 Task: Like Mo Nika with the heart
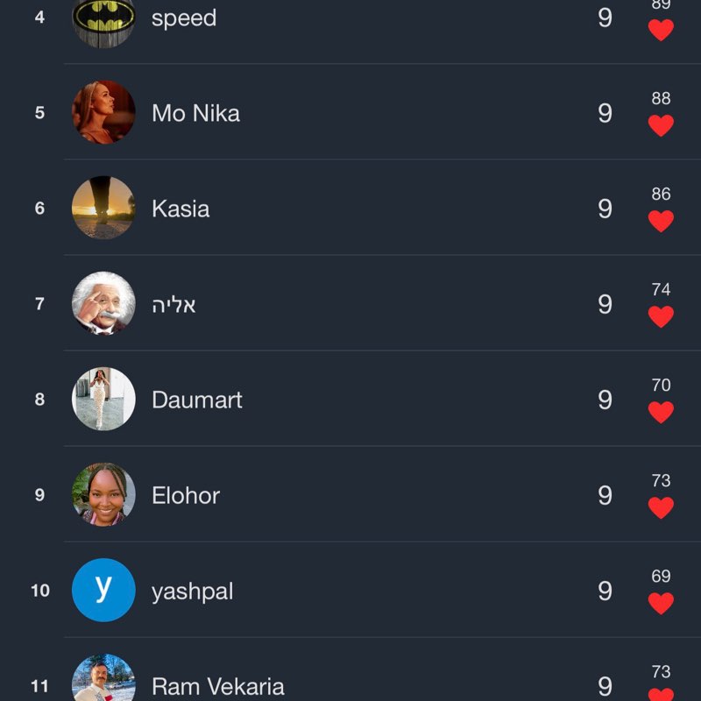click(x=661, y=126)
